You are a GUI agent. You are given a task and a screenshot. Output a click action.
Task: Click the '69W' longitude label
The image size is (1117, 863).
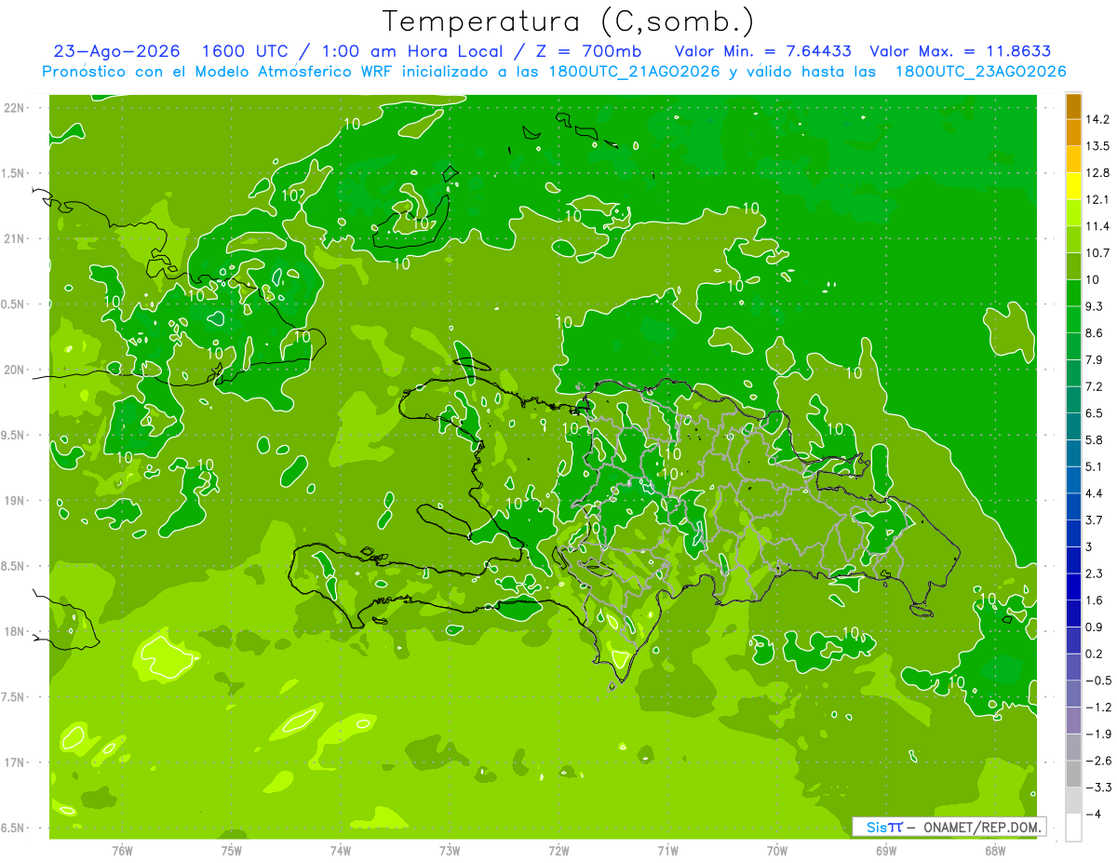coord(886,850)
